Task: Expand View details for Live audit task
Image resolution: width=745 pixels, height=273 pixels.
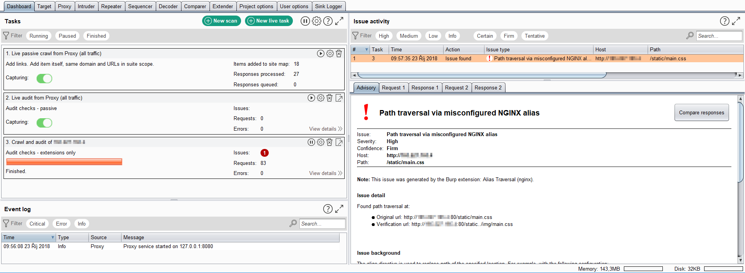Action: pos(326,129)
